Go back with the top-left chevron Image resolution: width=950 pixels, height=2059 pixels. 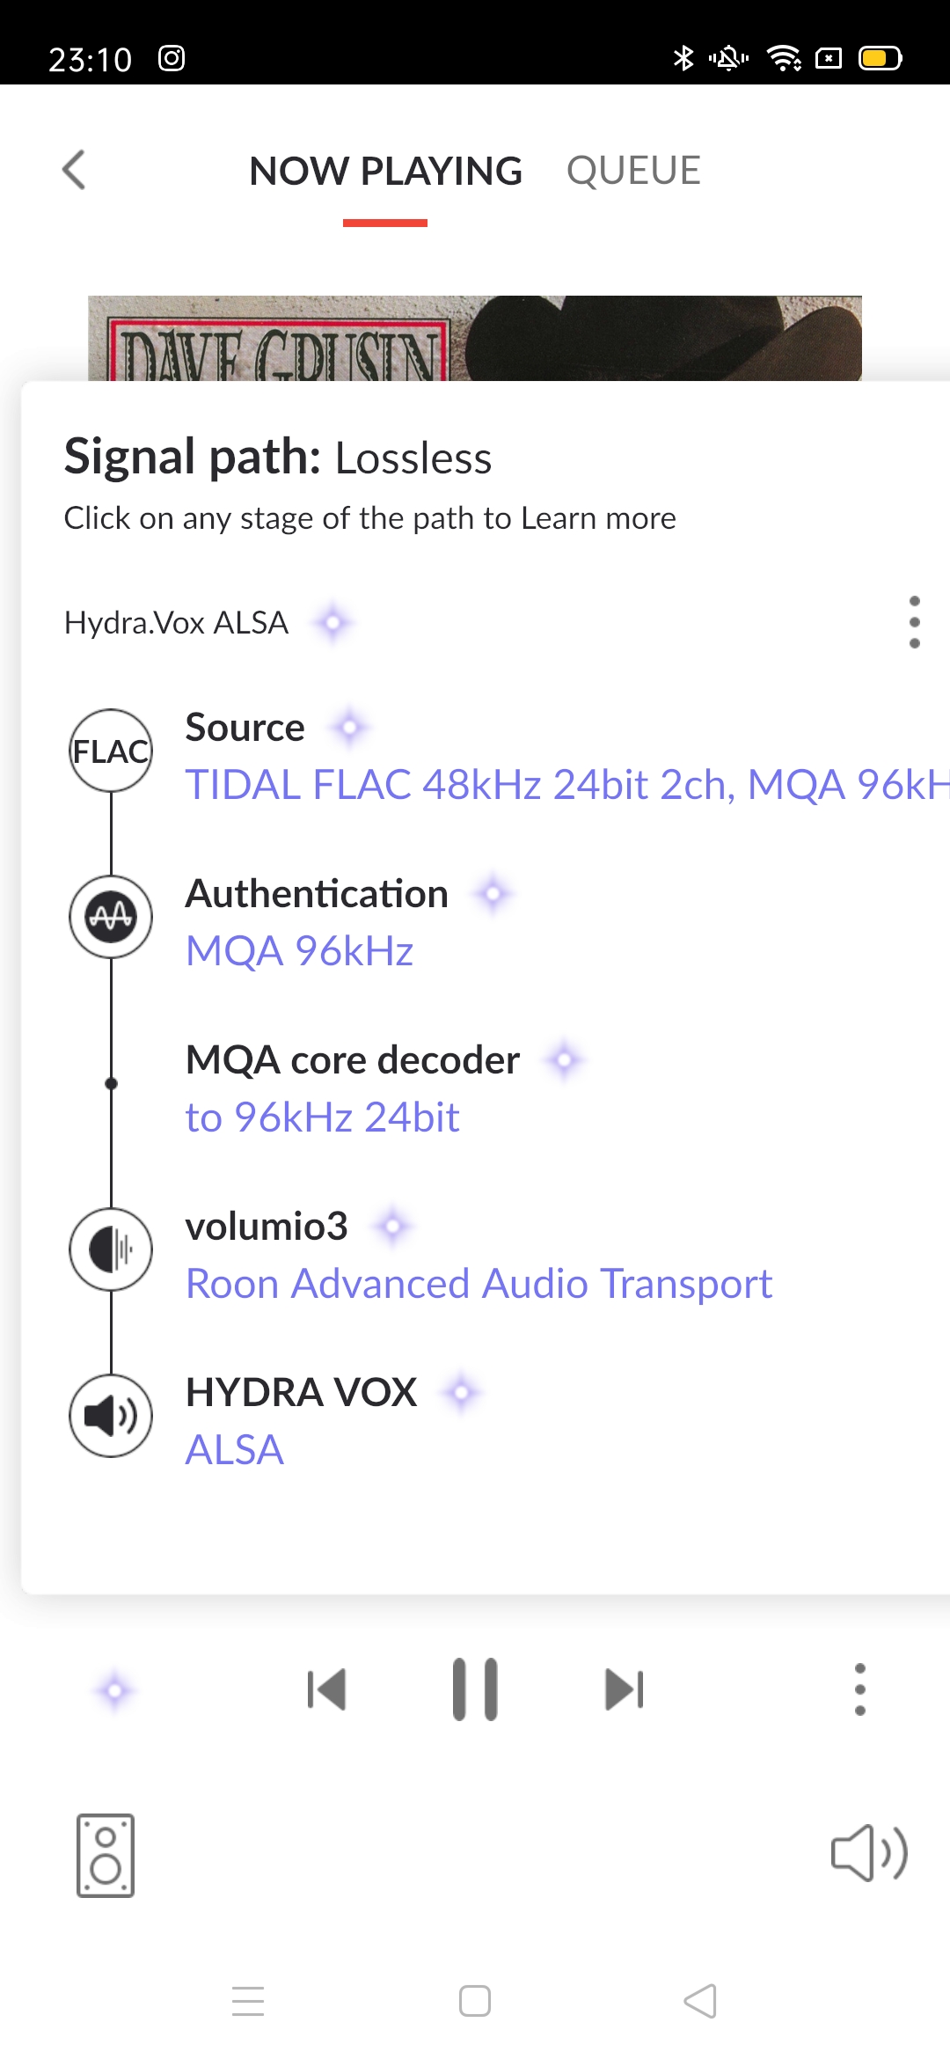coord(74,170)
